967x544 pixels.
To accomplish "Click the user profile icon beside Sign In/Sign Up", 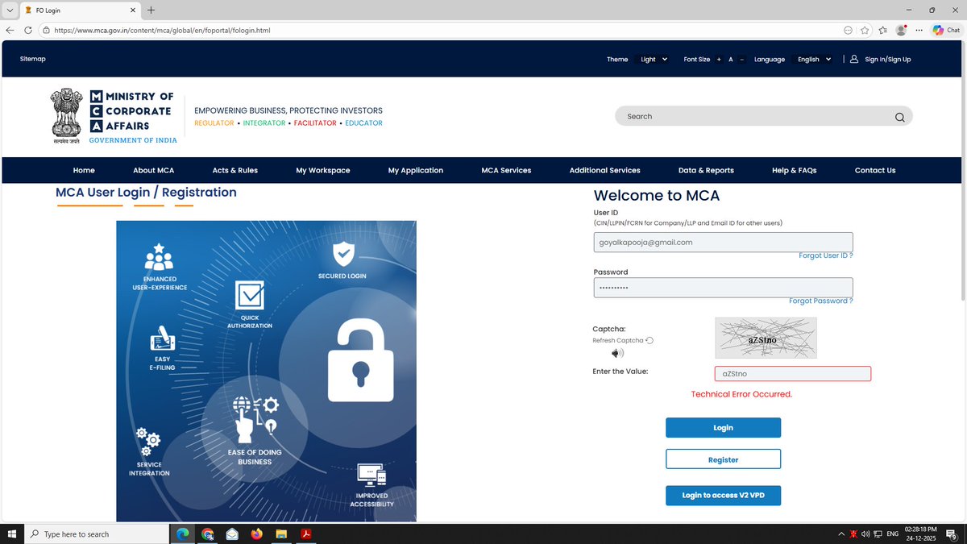I will tap(853, 59).
